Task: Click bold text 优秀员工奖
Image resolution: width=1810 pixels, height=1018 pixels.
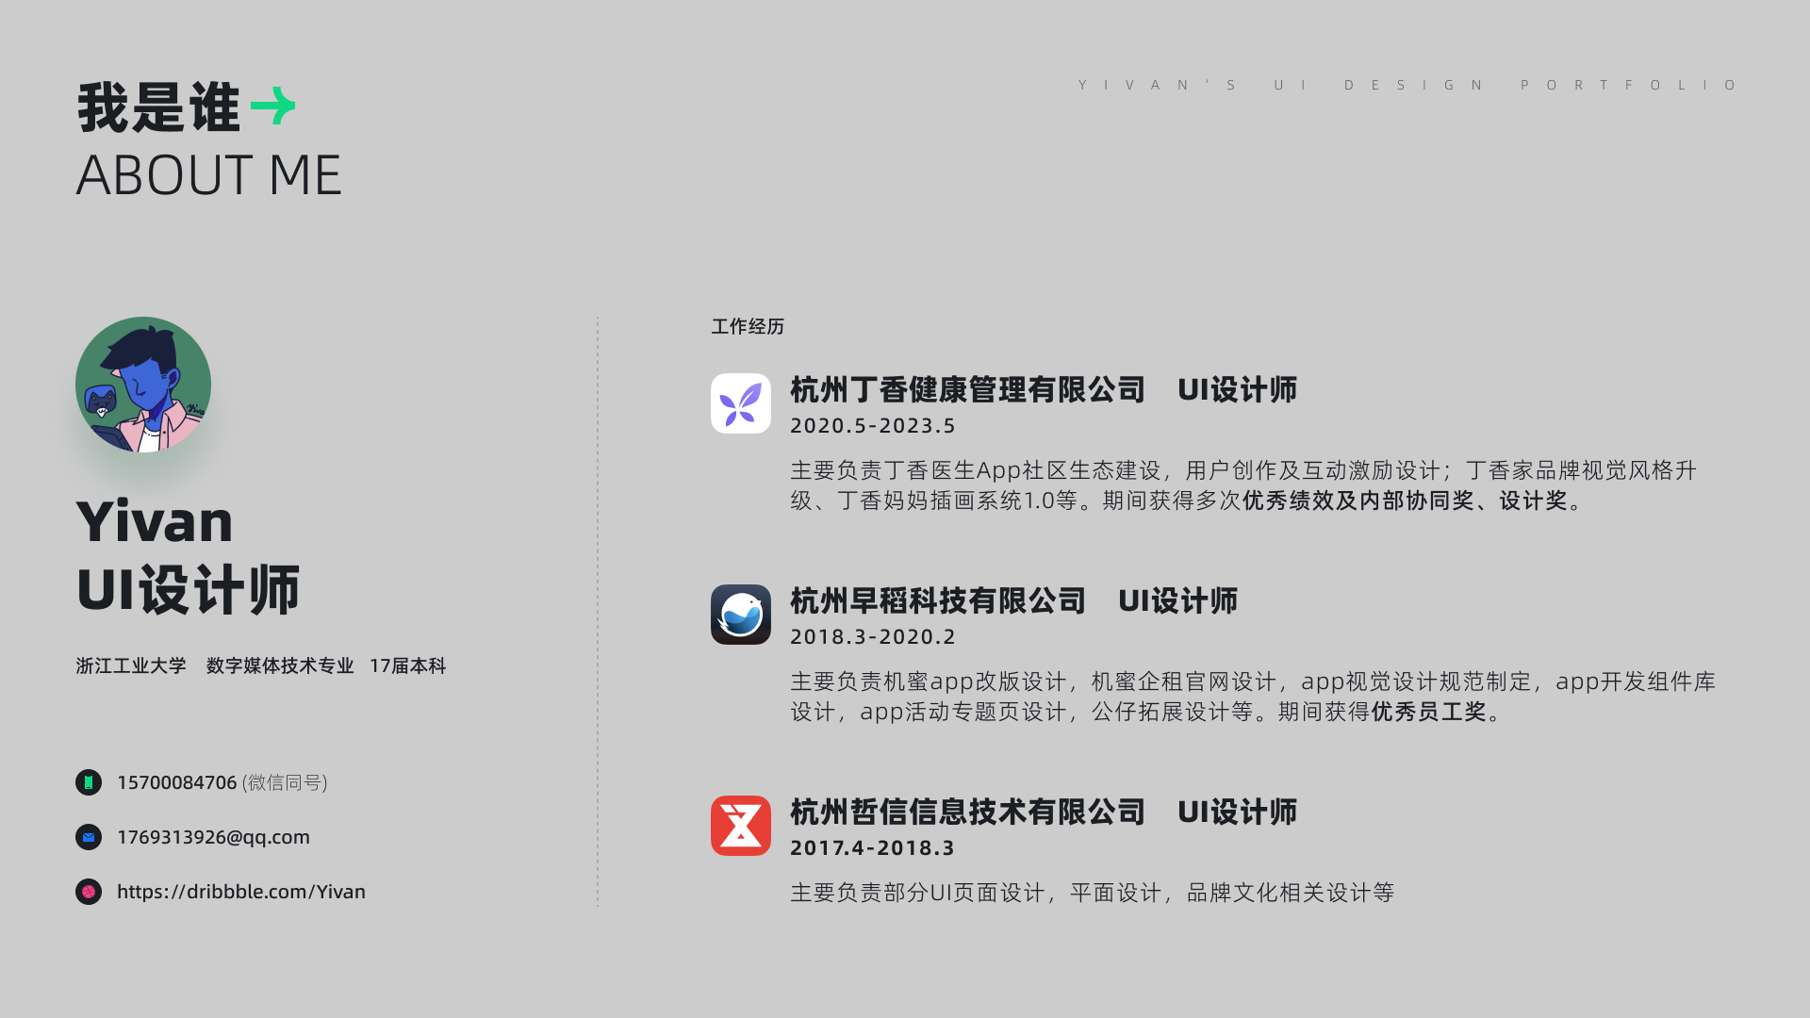Action: pos(1429,712)
